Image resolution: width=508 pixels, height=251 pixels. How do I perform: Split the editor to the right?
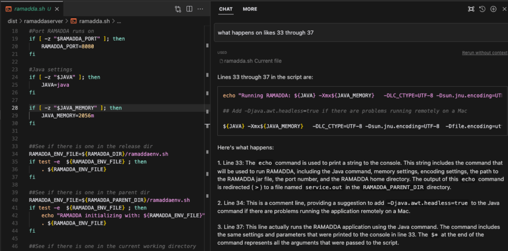coord(189,9)
